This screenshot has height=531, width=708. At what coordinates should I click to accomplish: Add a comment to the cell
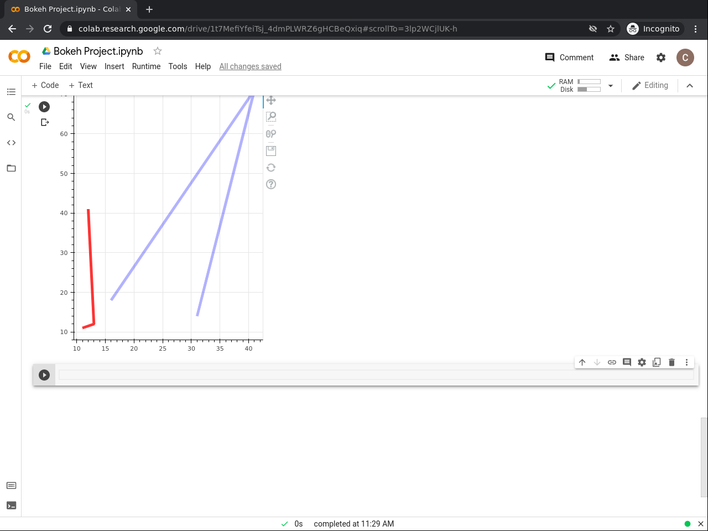(x=627, y=362)
